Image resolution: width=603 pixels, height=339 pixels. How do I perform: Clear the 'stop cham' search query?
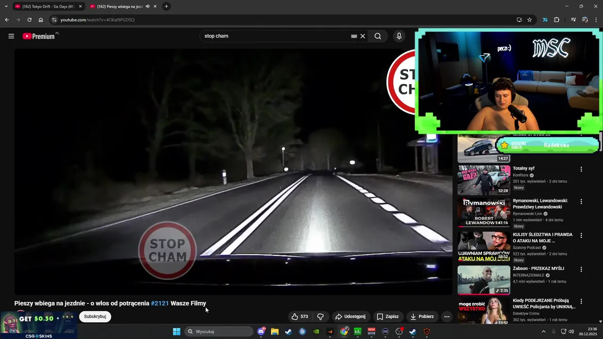363,36
